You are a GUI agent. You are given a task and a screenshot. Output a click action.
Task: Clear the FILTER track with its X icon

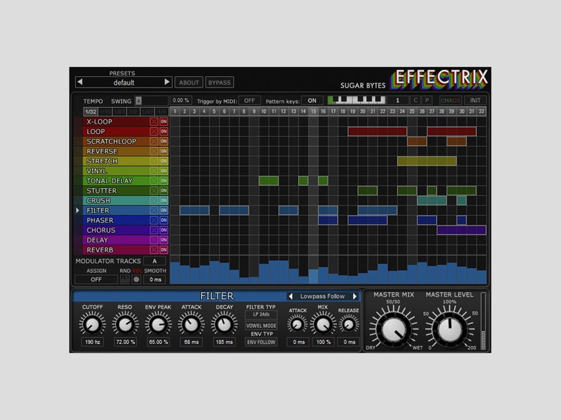tap(154, 211)
